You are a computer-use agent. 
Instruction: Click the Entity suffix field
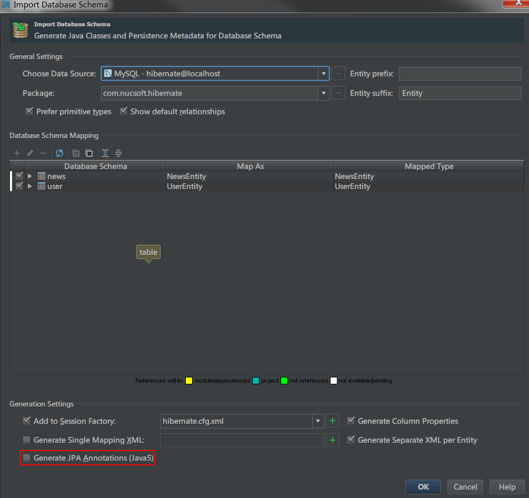pos(460,93)
